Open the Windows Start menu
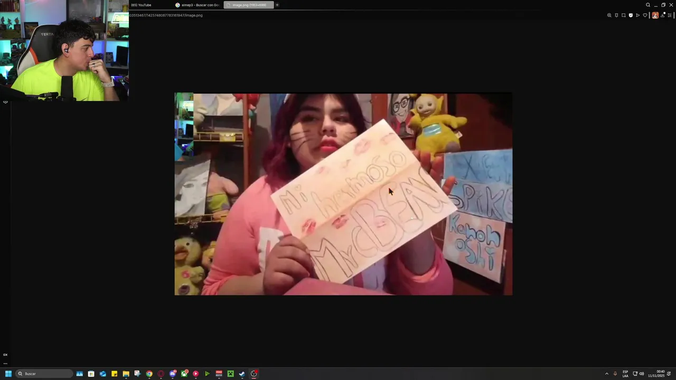The width and height of the screenshot is (676, 380). 8,374
